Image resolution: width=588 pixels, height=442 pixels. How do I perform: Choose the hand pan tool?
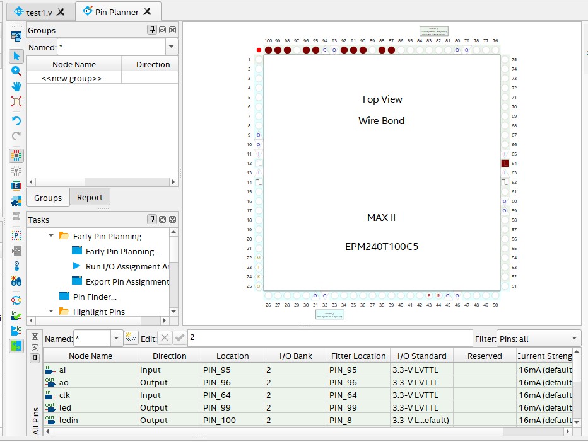16,86
